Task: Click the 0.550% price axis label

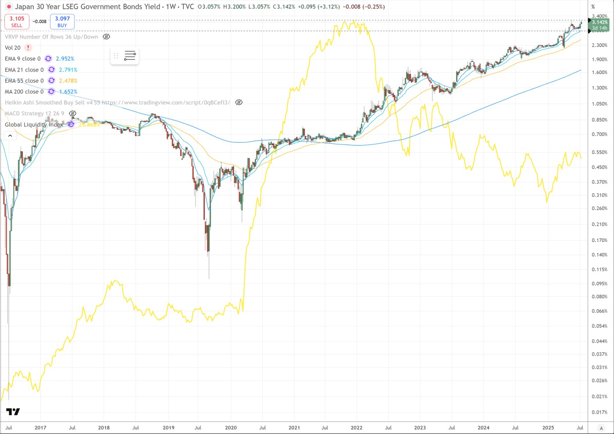Action: pos(600,153)
